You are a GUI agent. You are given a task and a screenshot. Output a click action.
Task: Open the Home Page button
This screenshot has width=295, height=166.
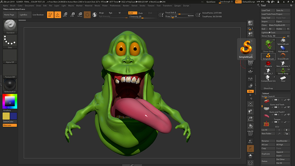pyautogui.click(x=9, y=15)
